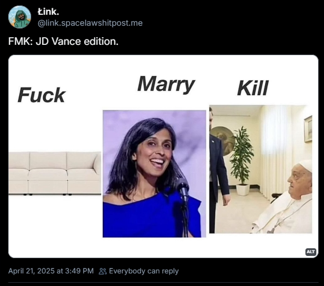Click the people icon beside Everybody can reply
The width and height of the screenshot is (324, 286).
(103, 271)
